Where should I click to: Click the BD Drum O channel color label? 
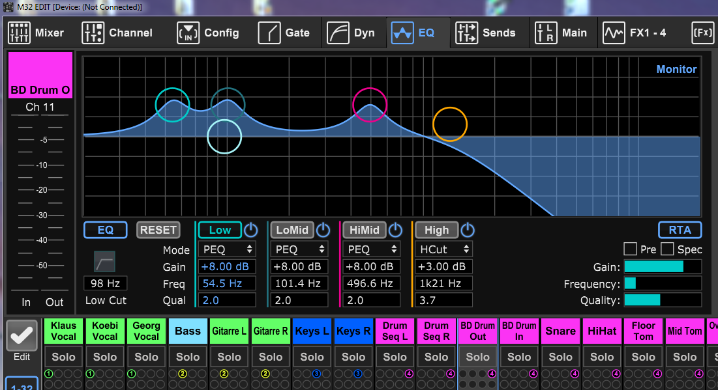[40, 75]
